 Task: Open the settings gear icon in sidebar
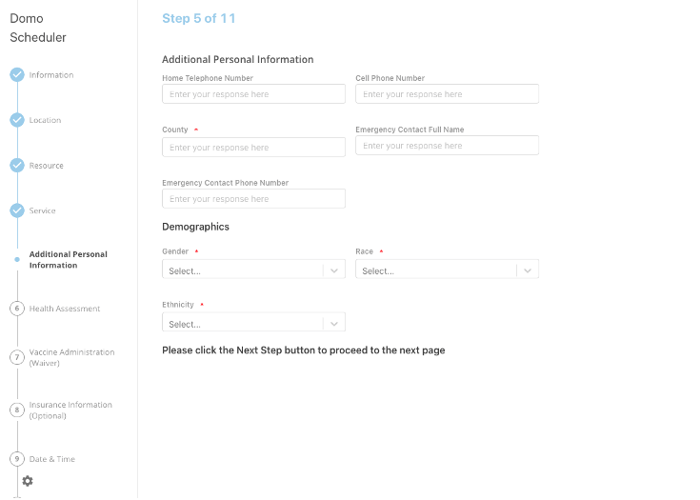(x=28, y=481)
